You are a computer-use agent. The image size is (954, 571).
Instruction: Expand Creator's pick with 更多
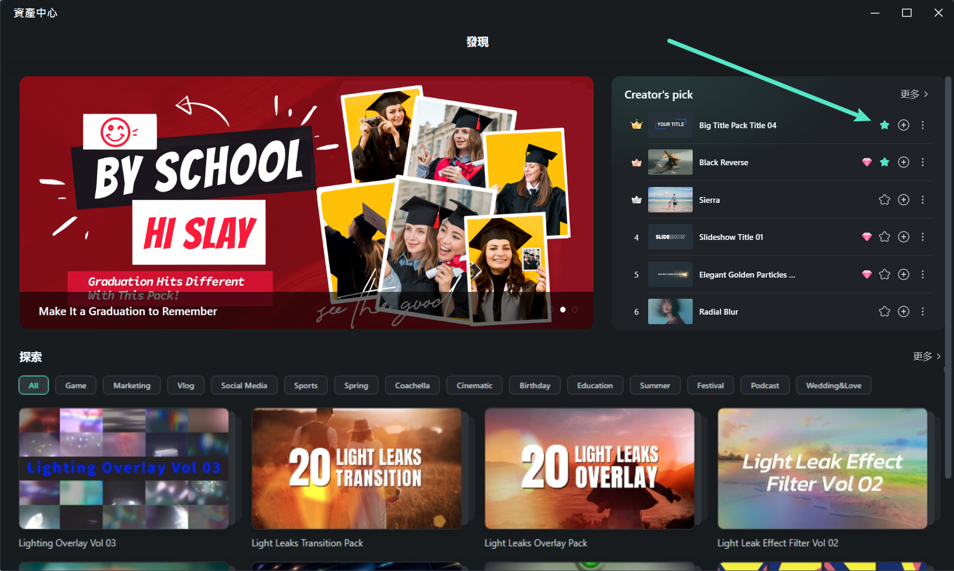tap(914, 94)
